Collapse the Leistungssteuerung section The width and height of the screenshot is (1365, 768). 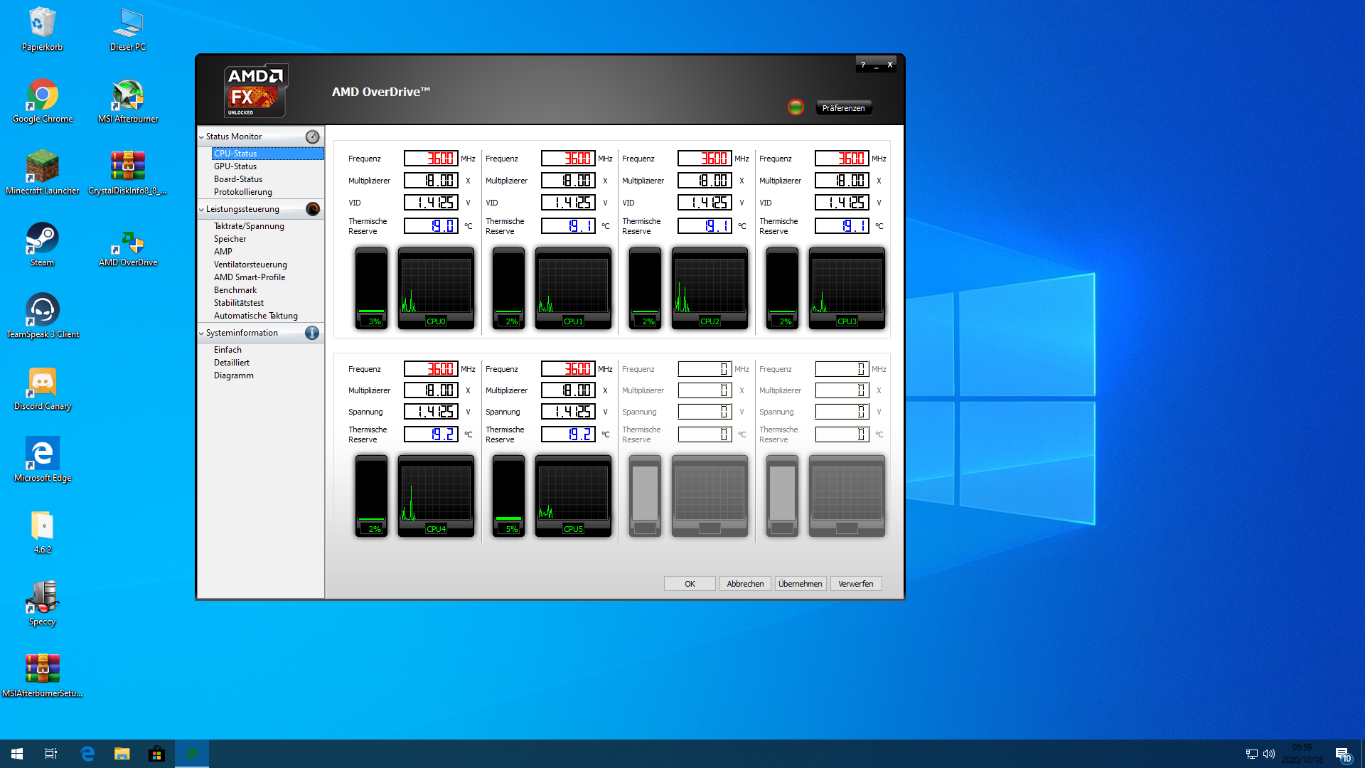pyautogui.click(x=202, y=209)
